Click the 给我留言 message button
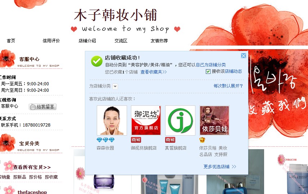Screen dimensions: 308x194 (x=42, y=107)
